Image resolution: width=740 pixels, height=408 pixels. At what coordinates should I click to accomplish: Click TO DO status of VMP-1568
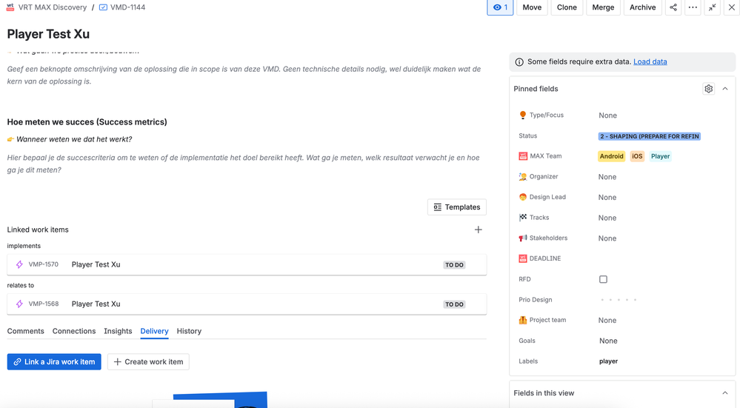click(455, 304)
